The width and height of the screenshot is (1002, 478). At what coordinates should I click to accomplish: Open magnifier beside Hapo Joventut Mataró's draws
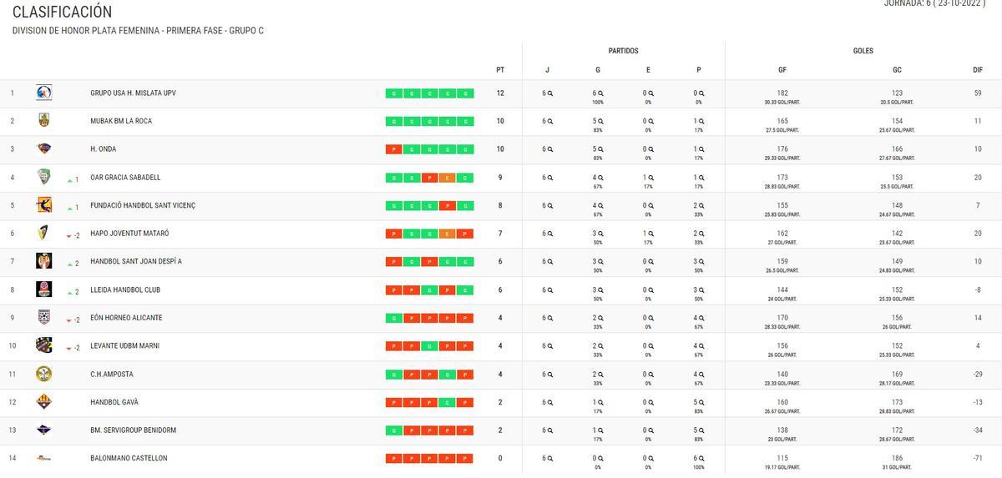point(650,234)
